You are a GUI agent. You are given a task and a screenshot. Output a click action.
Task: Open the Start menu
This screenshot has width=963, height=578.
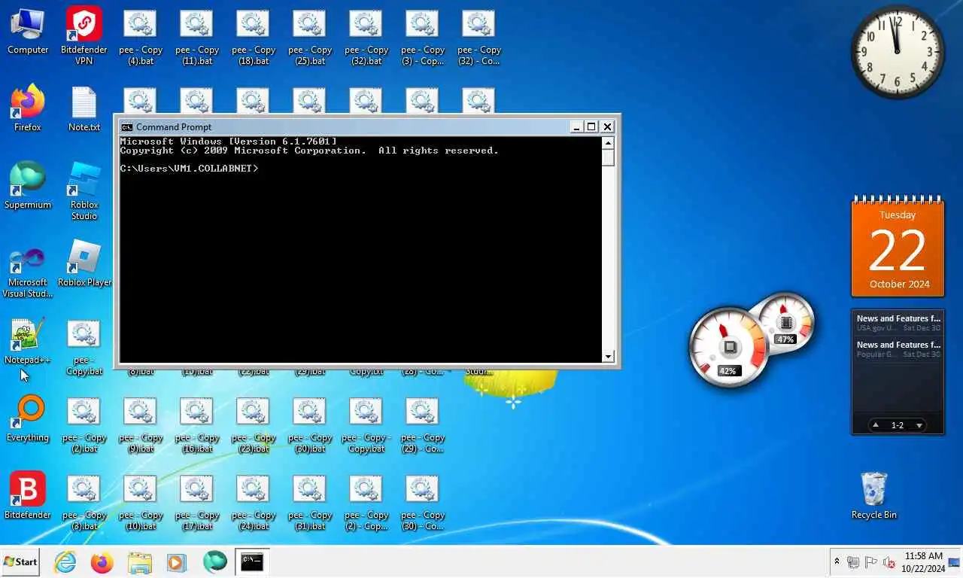pos(20,561)
